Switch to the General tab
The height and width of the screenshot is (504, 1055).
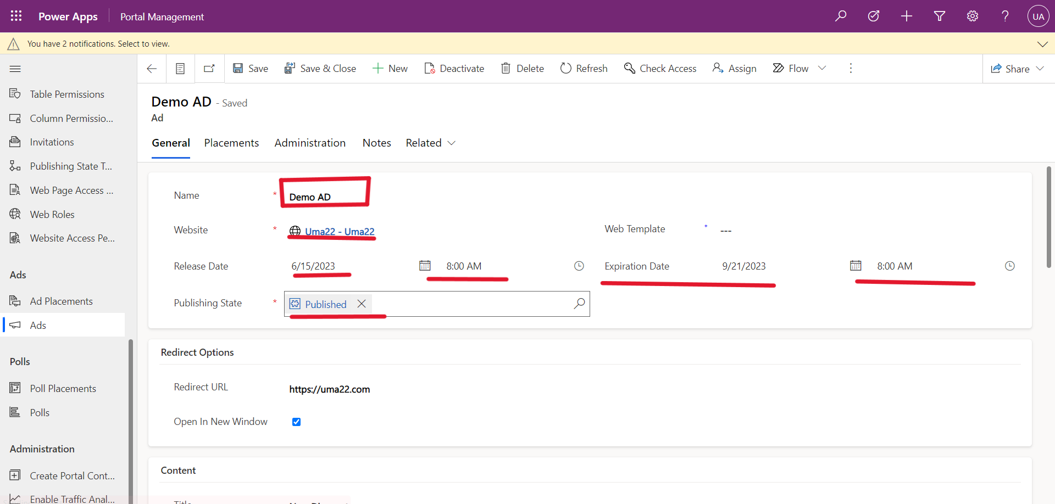(171, 143)
